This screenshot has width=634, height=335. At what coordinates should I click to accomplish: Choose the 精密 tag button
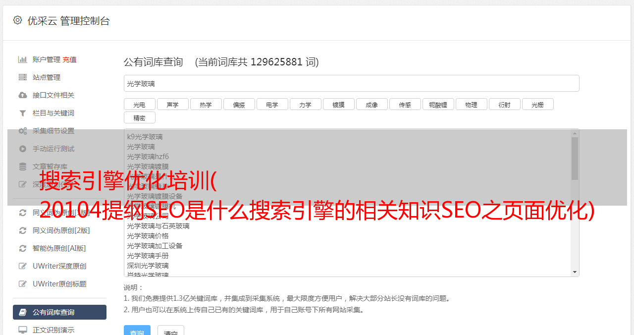pyautogui.click(x=139, y=117)
